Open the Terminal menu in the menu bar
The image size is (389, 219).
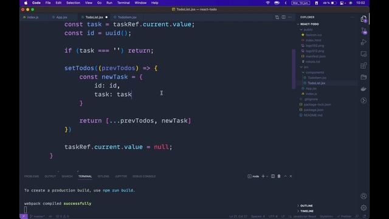coord(123,3)
